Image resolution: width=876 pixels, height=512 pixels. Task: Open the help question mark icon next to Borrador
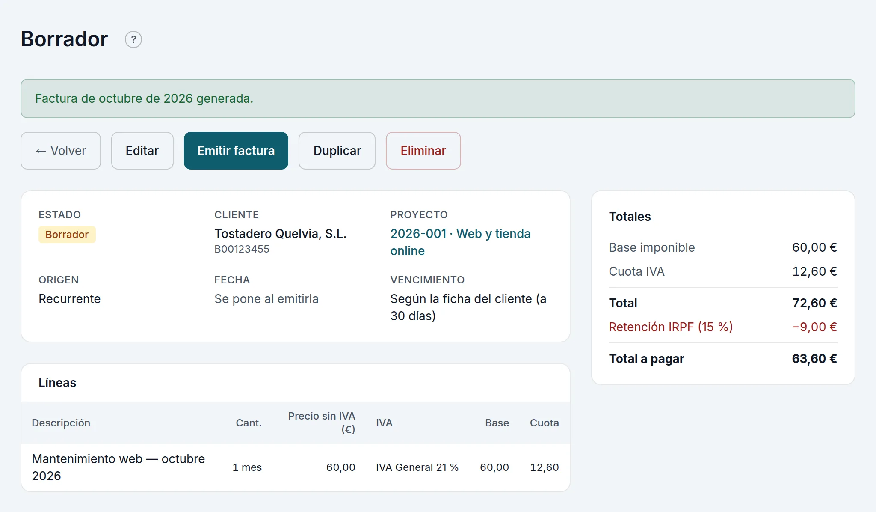coord(133,39)
